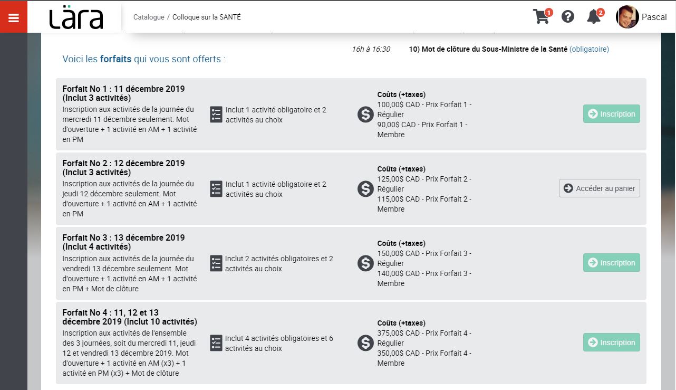The width and height of the screenshot is (676, 390).
Task: Click the Inscription button for Forfait No 4
Action: click(611, 342)
